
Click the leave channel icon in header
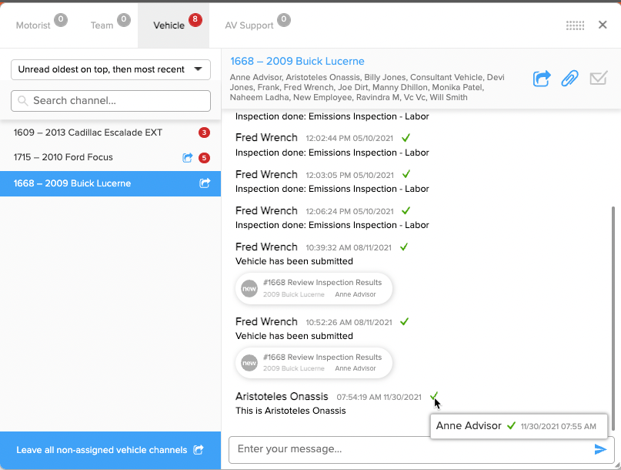[542, 78]
